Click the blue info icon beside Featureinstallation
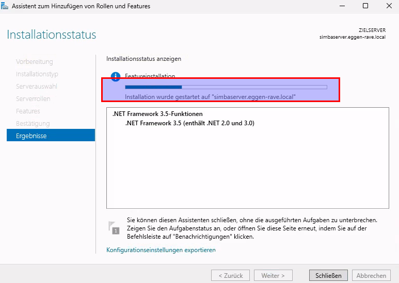 tap(116, 77)
